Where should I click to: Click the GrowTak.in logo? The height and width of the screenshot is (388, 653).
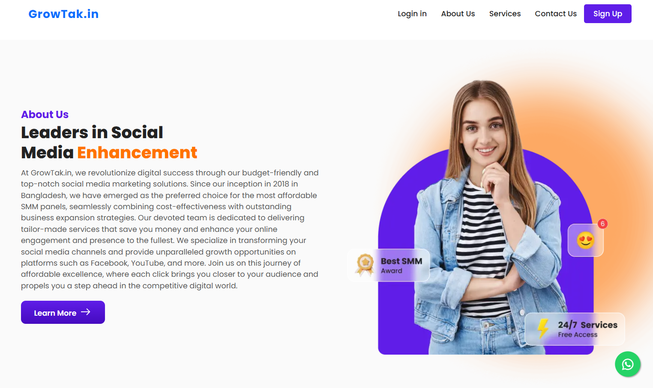click(x=63, y=14)
